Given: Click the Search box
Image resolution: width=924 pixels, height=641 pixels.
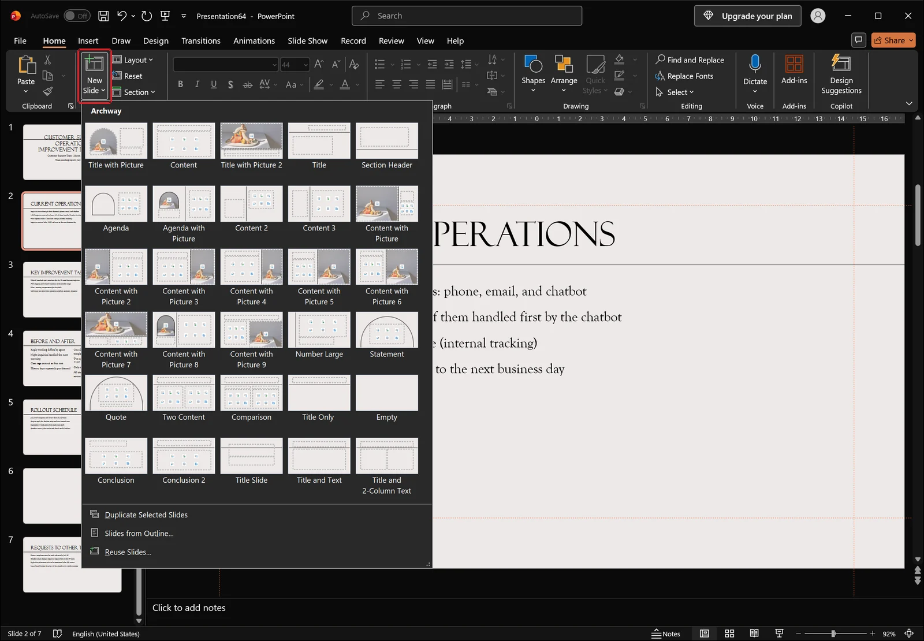Looking at the screenshot, I should click(x=467, y=16).
